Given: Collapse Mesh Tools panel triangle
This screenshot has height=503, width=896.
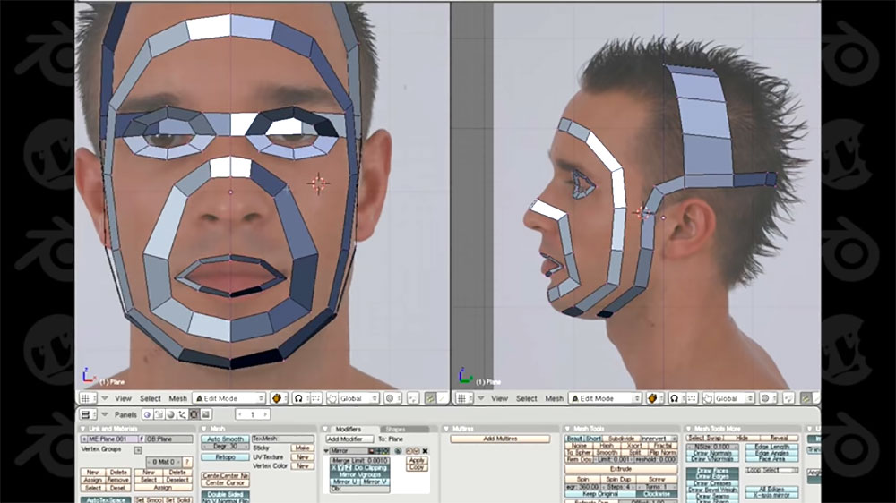Looking at the screenshot, I should 567,428.
